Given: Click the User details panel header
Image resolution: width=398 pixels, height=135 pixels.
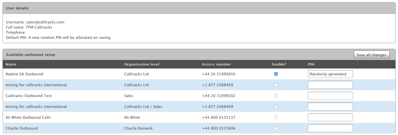Looking at the screenshot, I should click(199, 8).
